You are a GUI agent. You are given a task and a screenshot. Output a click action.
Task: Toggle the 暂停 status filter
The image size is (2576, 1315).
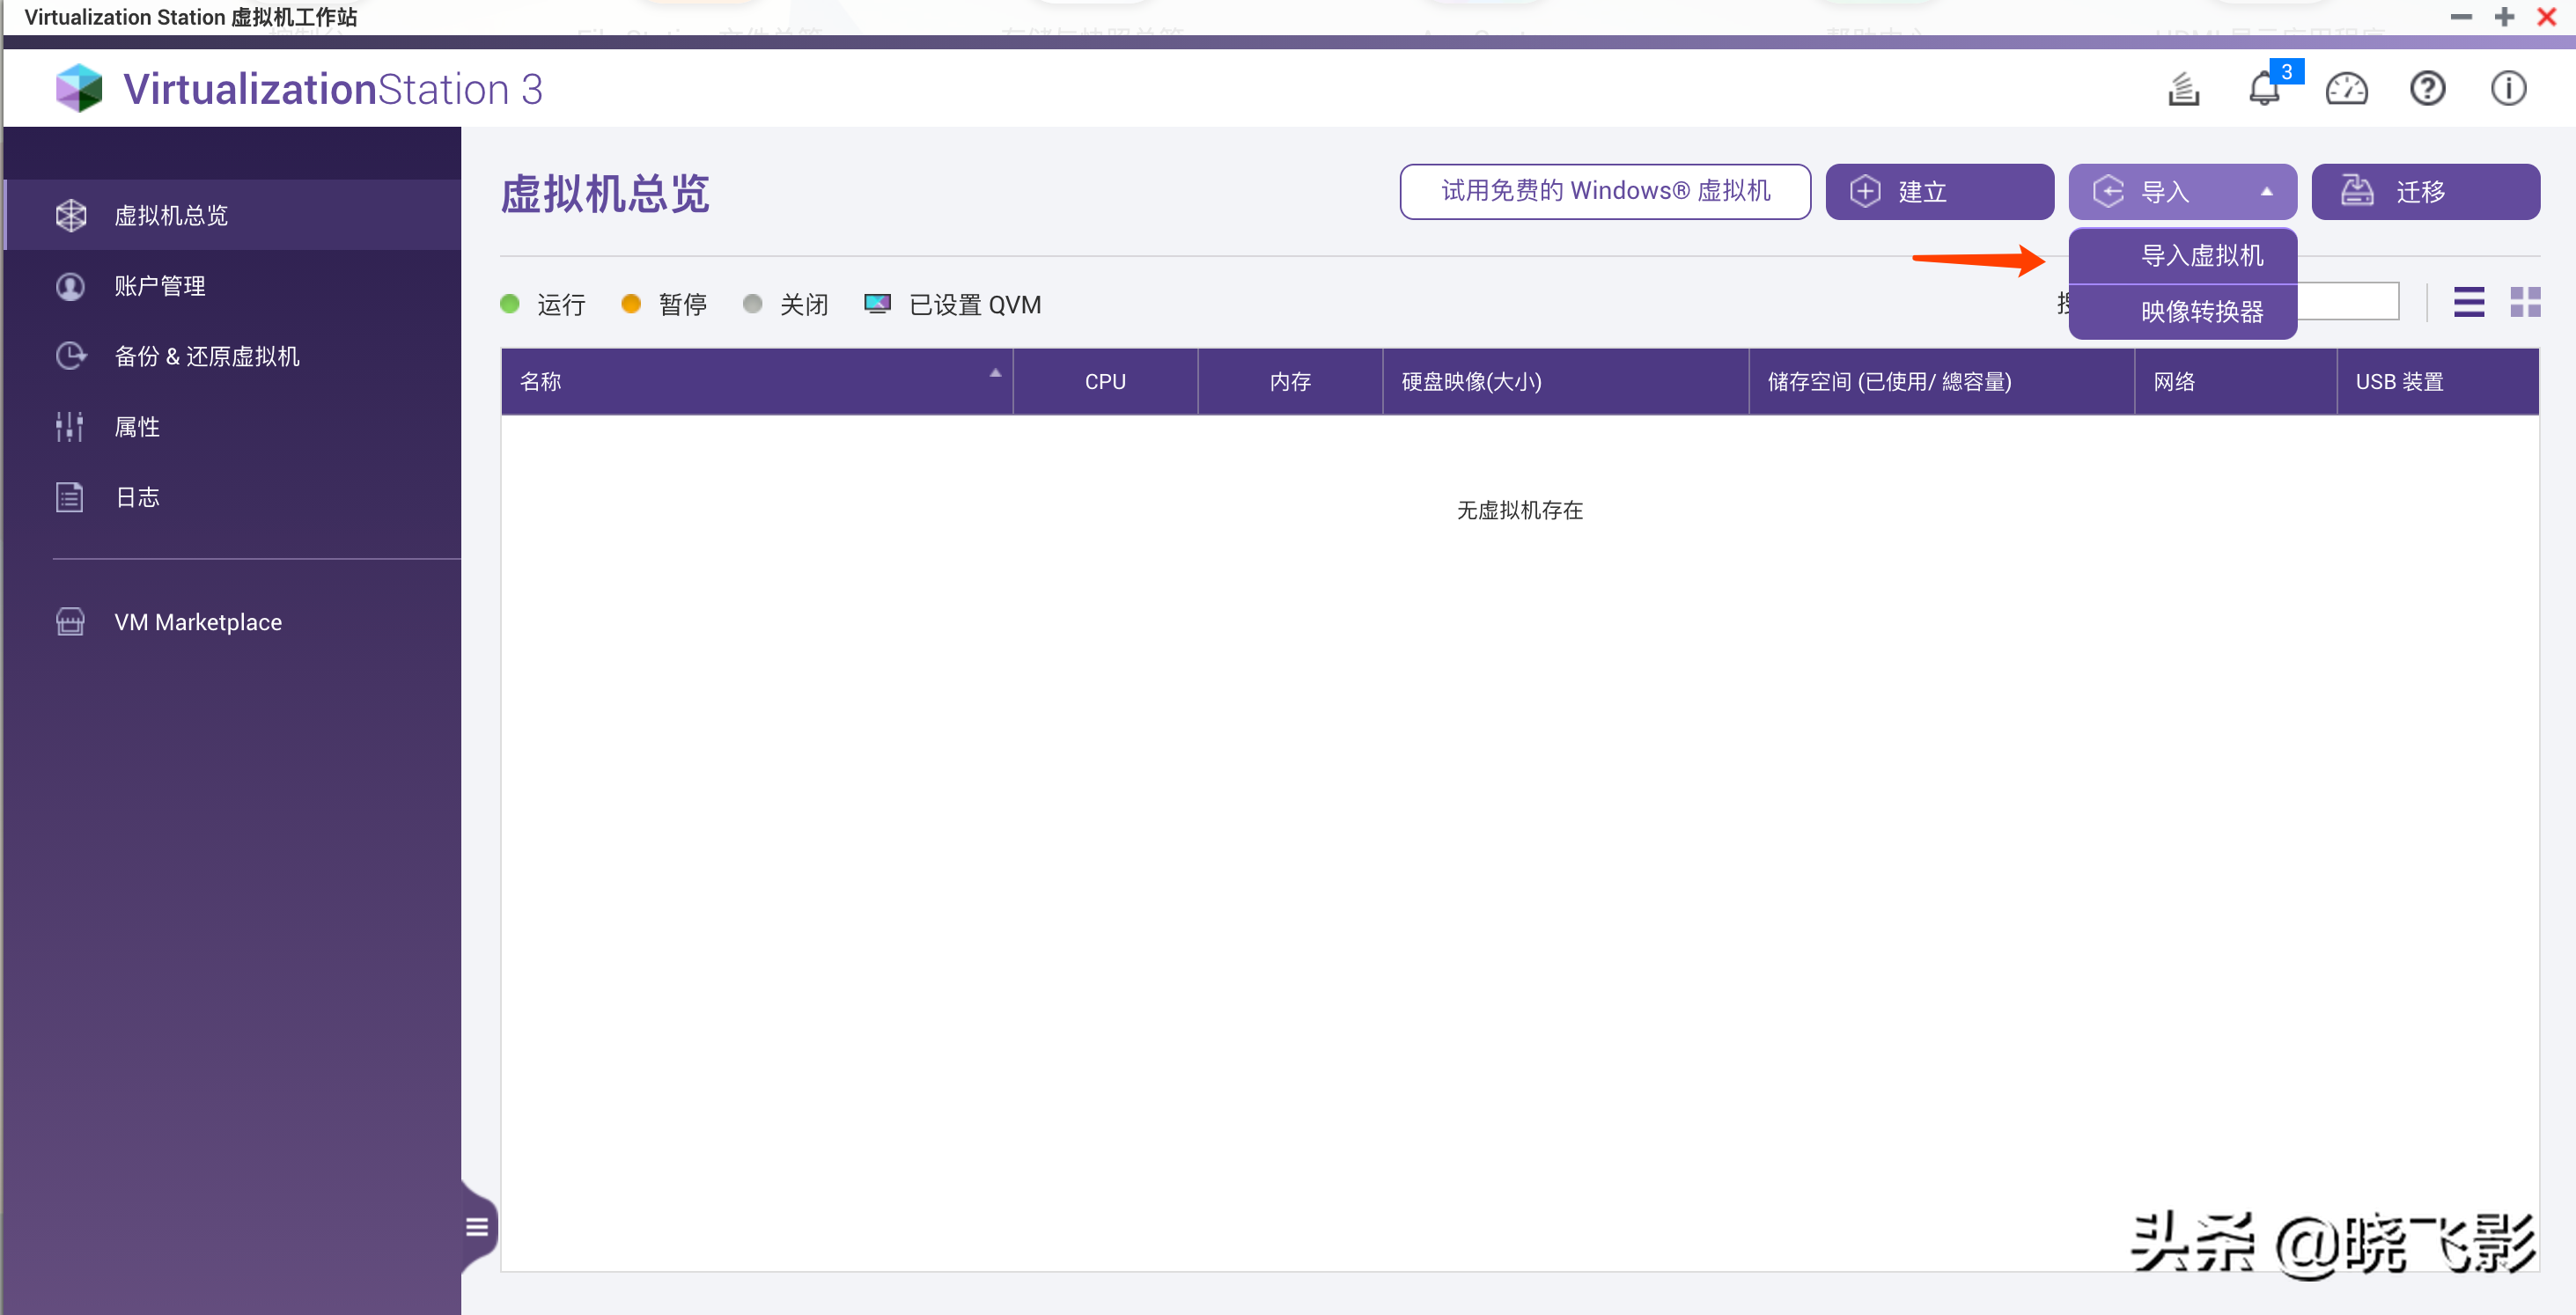click(662, 303)
